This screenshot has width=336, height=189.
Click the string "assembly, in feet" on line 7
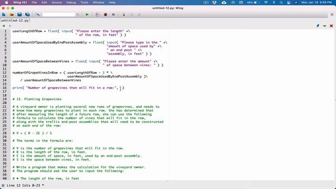(125, 54)
